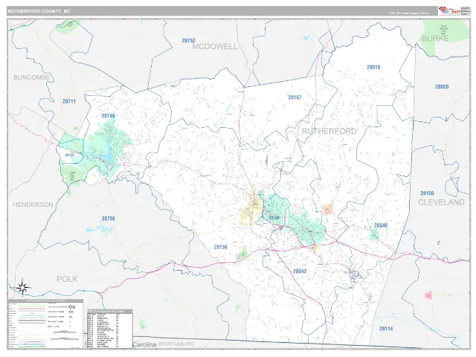The image size is (476, 357).
Task: Click the BURKE county label
Action: [x=435, y=38]
